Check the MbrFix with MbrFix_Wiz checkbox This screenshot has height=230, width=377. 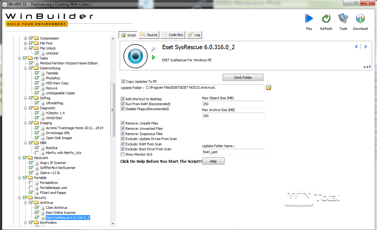point(37,153)
